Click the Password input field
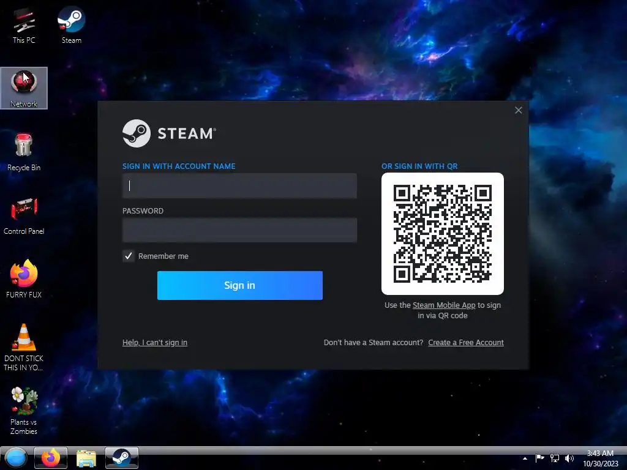The image size is (627, 470). point(239,230)
